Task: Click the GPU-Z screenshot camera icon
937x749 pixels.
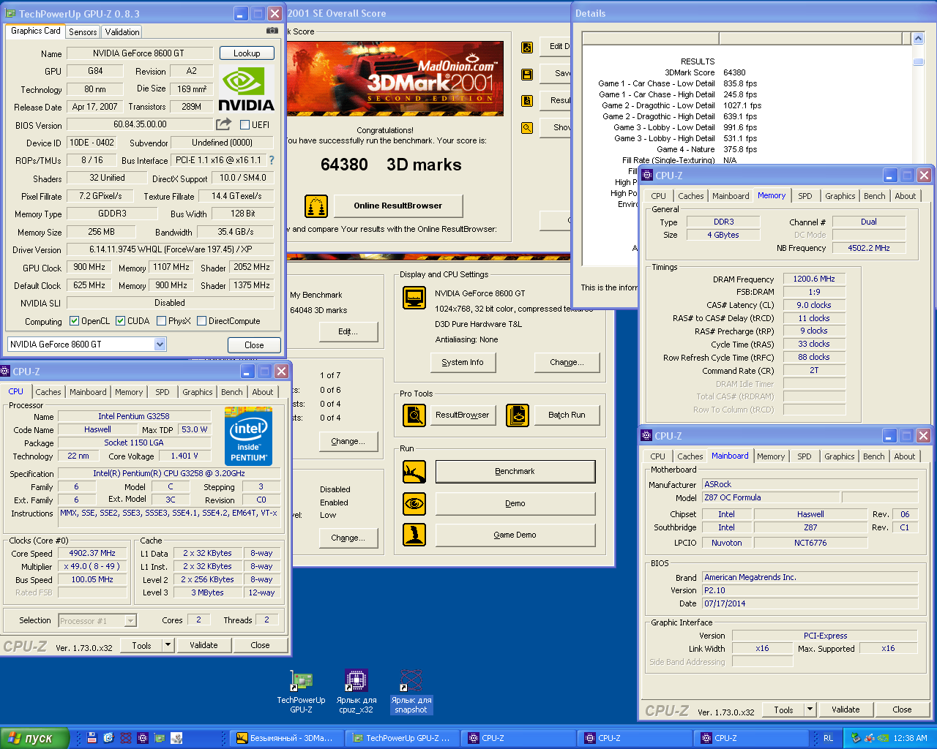Action: [272, 31]
